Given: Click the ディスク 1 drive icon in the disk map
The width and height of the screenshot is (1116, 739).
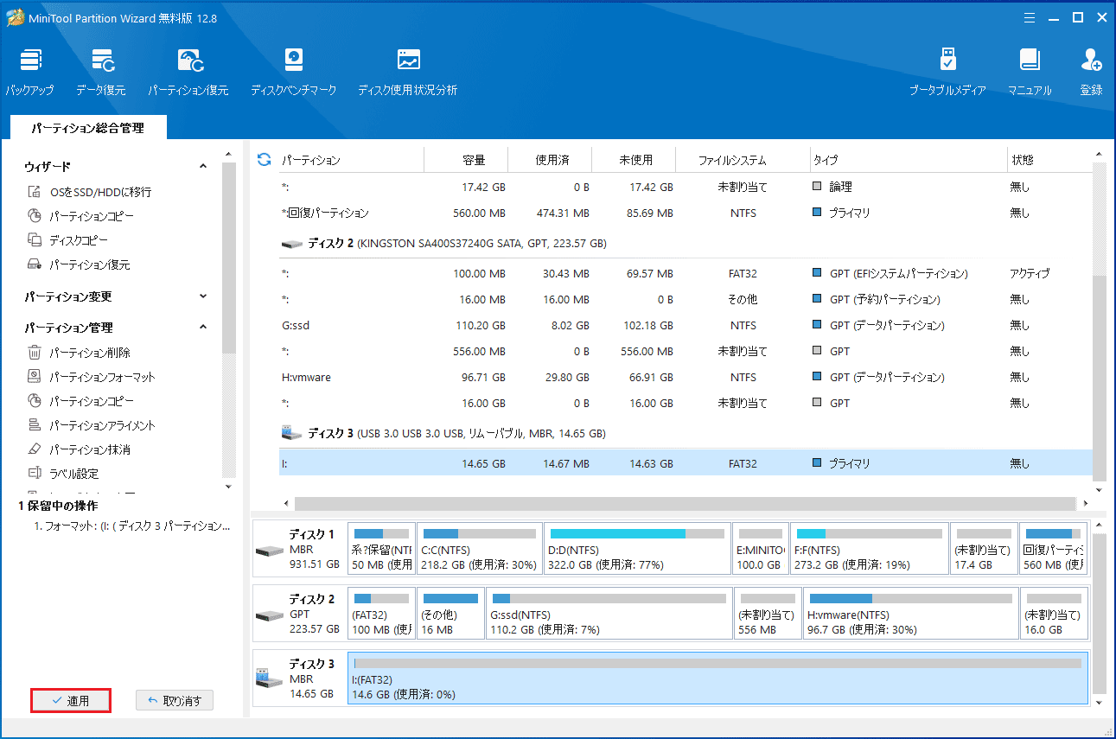Looking at the screenshot, I should tap(269, 551).
